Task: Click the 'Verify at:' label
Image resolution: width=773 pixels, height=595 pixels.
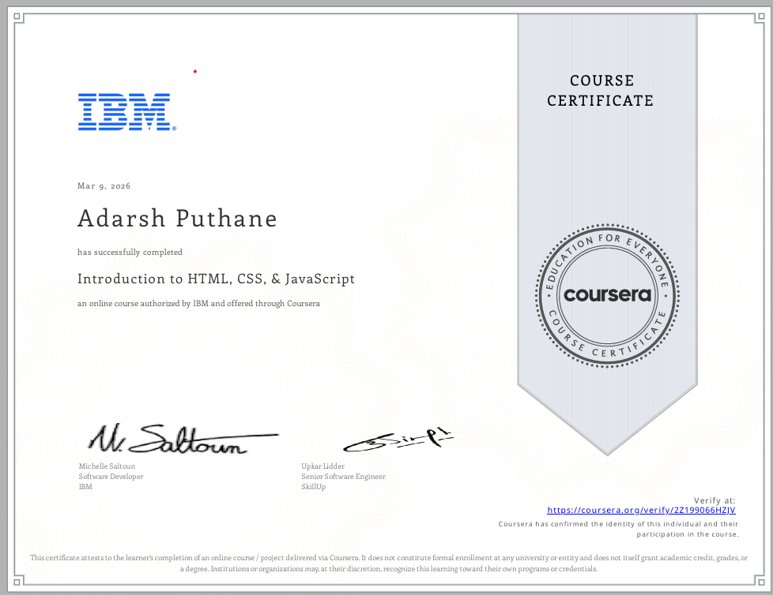Action: click(715, 500)
